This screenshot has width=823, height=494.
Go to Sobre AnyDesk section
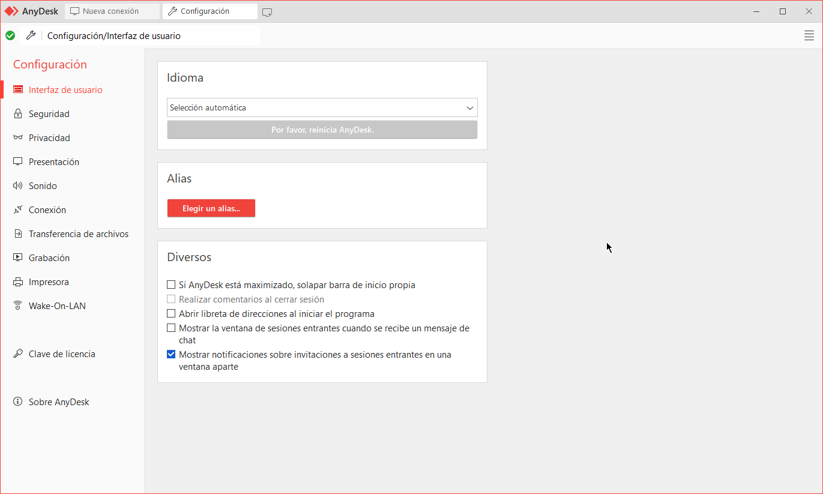(58, 402)
